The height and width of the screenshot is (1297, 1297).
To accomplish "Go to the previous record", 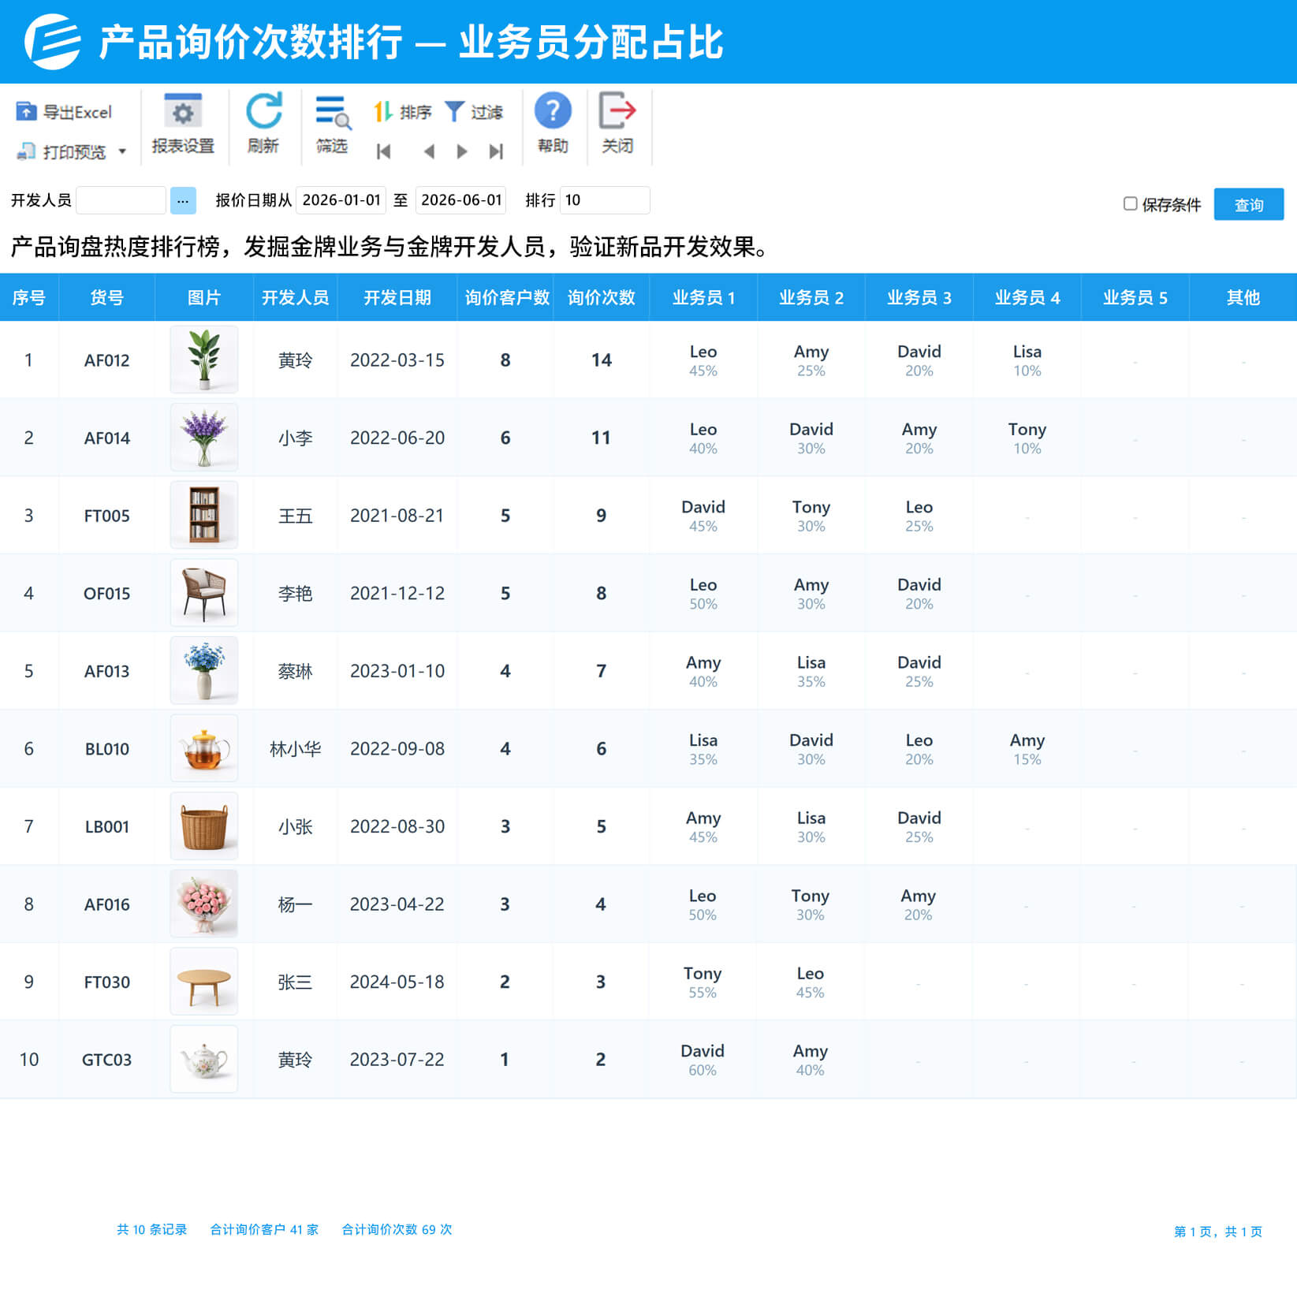I will (429, 151).
